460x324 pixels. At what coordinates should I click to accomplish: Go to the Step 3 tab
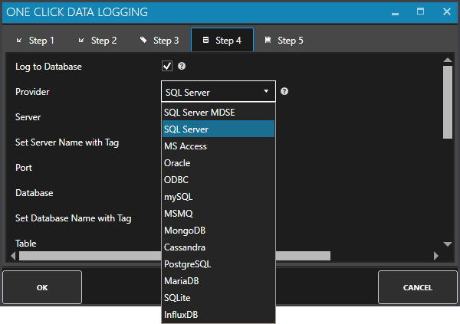[x=159, y=41]
